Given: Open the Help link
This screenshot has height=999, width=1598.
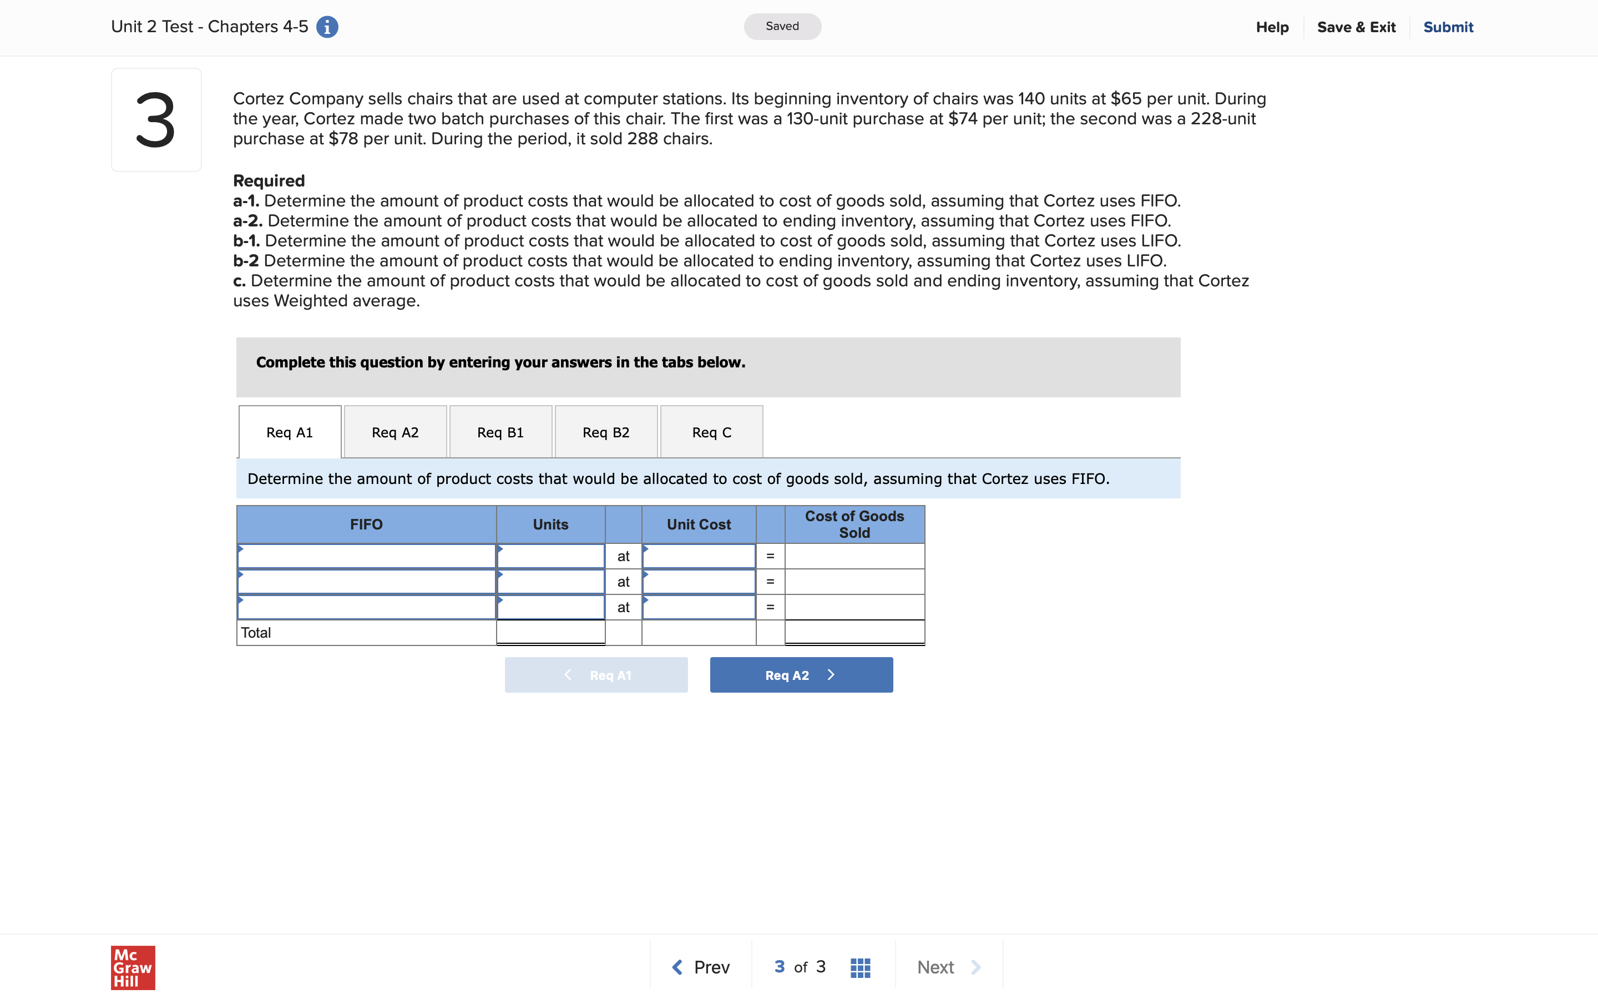Looking at the screenshot, I should (1272, 27).
